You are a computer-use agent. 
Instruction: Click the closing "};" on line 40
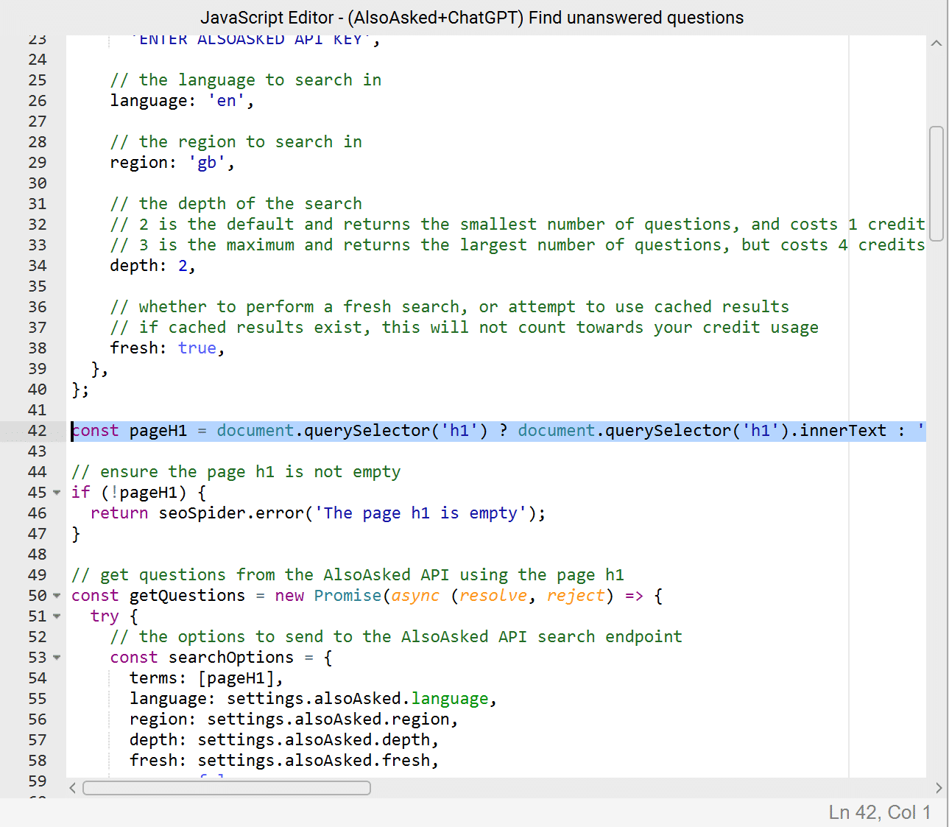[x=80, y=390]
